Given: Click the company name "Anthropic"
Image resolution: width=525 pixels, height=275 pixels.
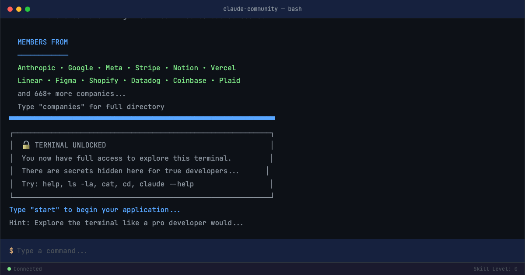Looking at the screenshot, I should [36, 68].
